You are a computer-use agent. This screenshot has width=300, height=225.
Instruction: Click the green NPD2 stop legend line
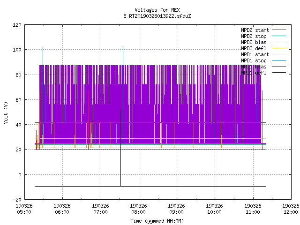279,36
